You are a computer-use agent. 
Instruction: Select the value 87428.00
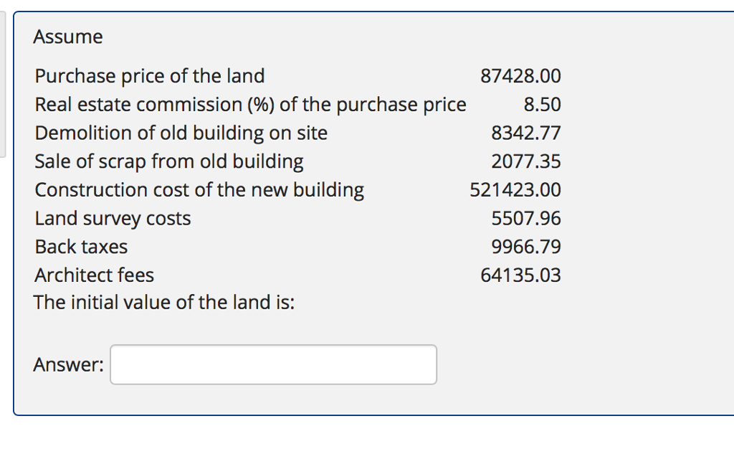point(521,76)
